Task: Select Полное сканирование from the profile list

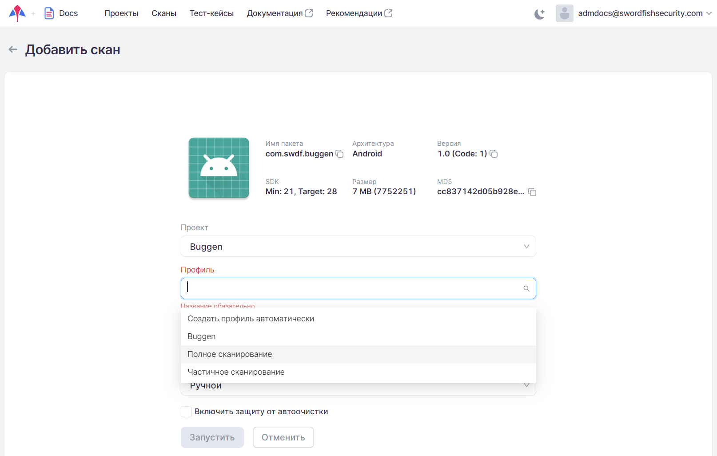Action: (x=230, y=354)
